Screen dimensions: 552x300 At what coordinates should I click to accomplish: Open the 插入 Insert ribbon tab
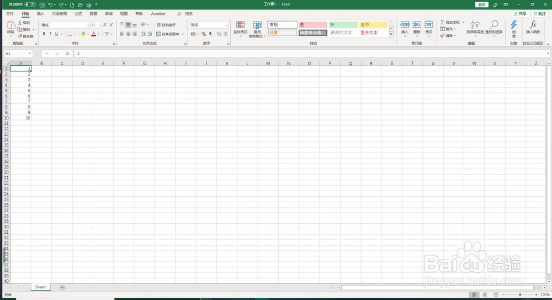[x=40, y=14]
